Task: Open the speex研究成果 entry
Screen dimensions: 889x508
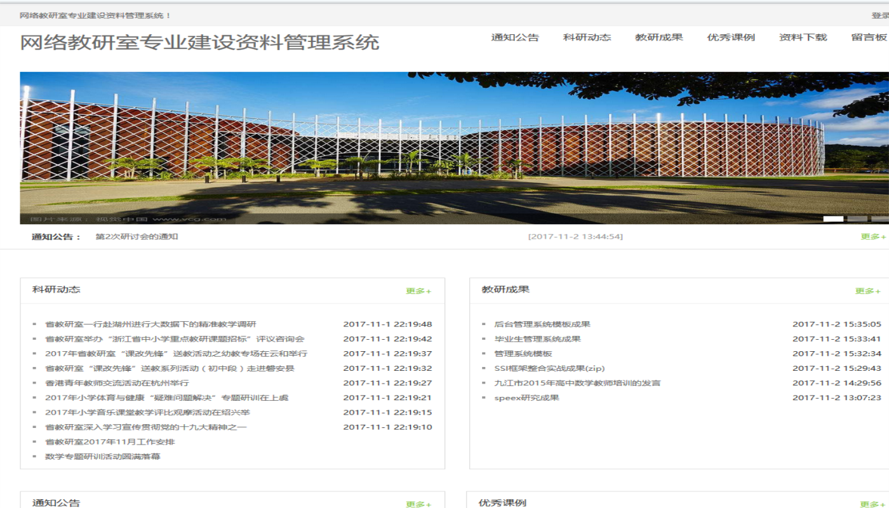Action: [526, 398]
